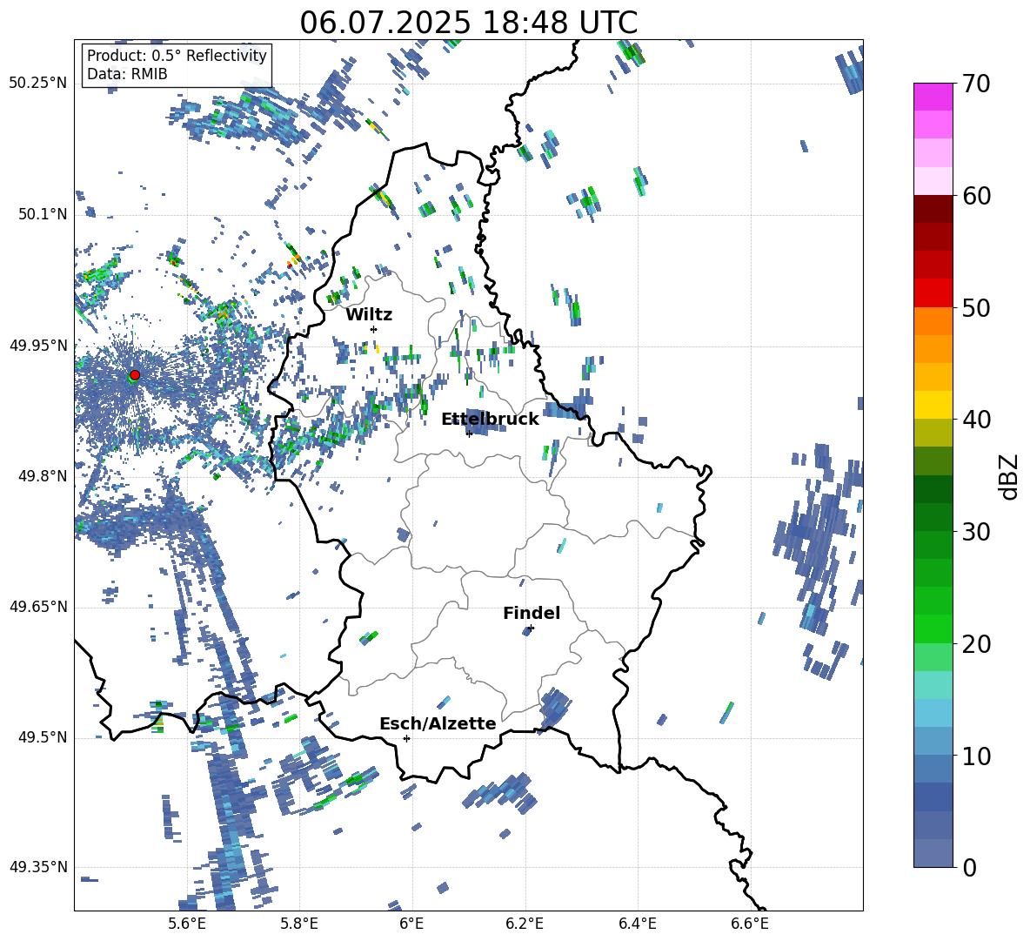The image size is (1030, 941).
Task: Click the 70 colorbar tick value
Action: (976, 84)
